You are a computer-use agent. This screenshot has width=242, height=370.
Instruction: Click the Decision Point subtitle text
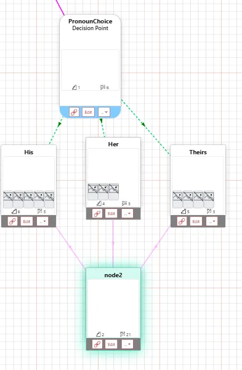click(x=91, y=28)
